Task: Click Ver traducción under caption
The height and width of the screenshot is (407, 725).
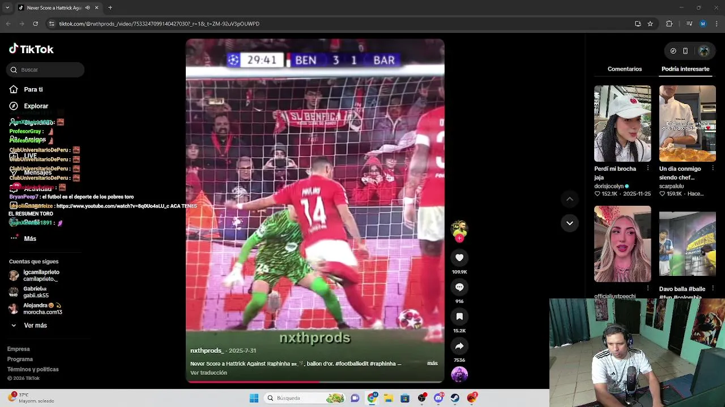Action: tap(208, 373)
